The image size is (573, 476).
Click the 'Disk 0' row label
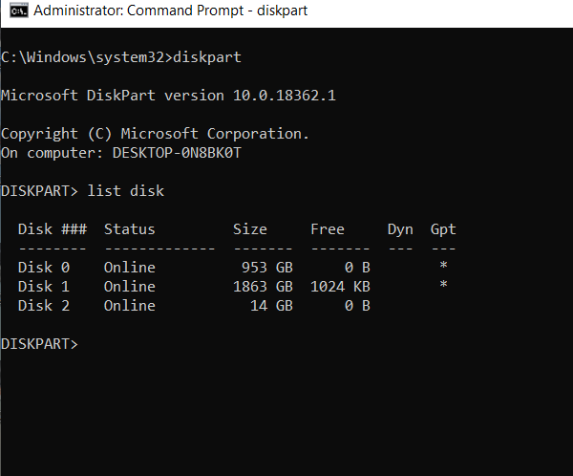(x=44, y=268)
